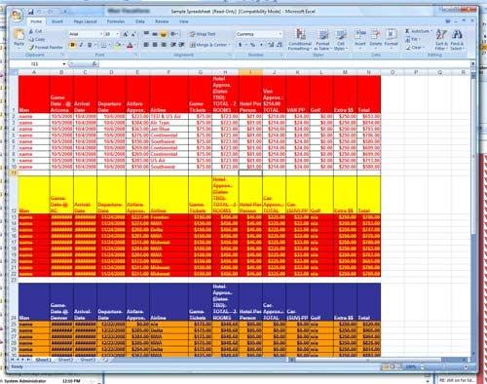Open Format as Table
The image size is (487, 384).
pos(322,39)
